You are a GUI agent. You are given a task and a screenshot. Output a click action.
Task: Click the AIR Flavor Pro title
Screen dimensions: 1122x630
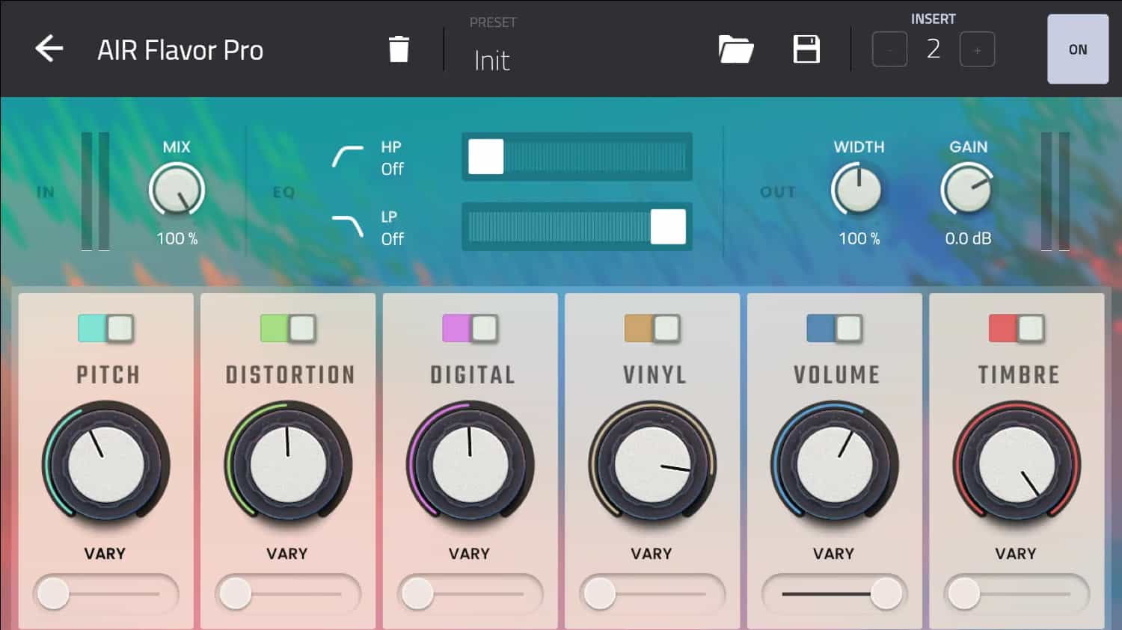pyautogui.click(x=180, y=50)
